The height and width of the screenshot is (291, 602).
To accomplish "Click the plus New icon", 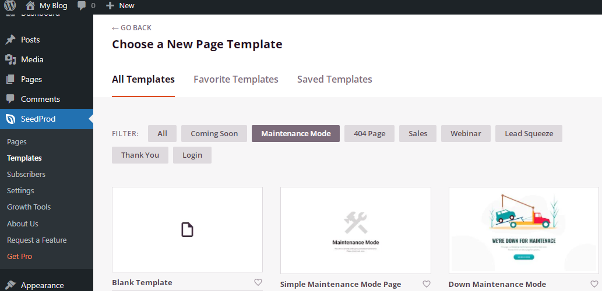I will coord(110,6).
